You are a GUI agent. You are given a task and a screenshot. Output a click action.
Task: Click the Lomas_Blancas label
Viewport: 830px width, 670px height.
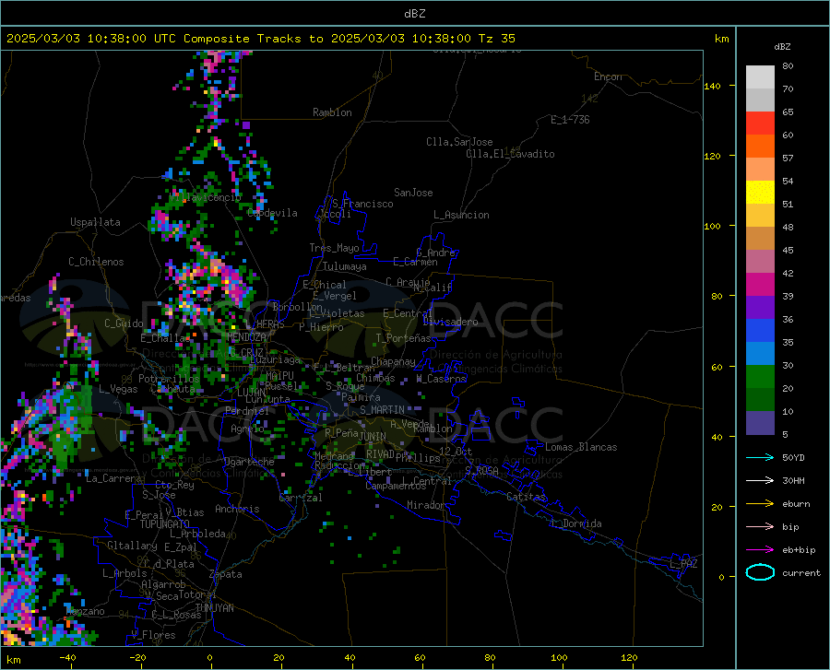coord(581,447)
